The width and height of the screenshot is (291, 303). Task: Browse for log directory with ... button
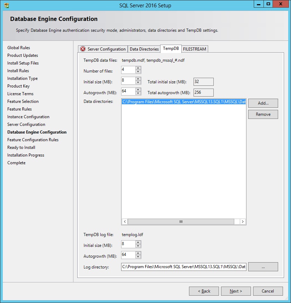coord(263,267)
